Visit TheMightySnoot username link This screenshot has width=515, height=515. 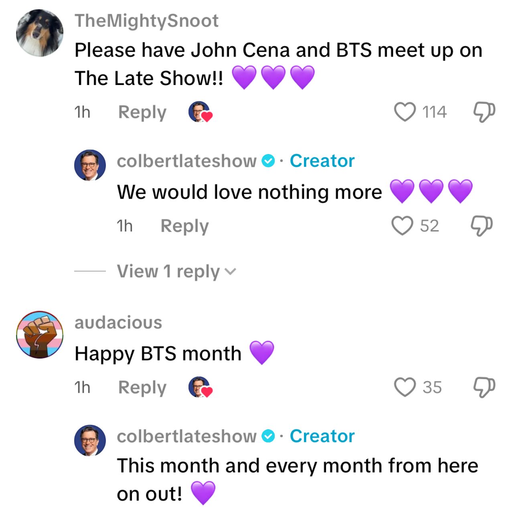point(146,20)
